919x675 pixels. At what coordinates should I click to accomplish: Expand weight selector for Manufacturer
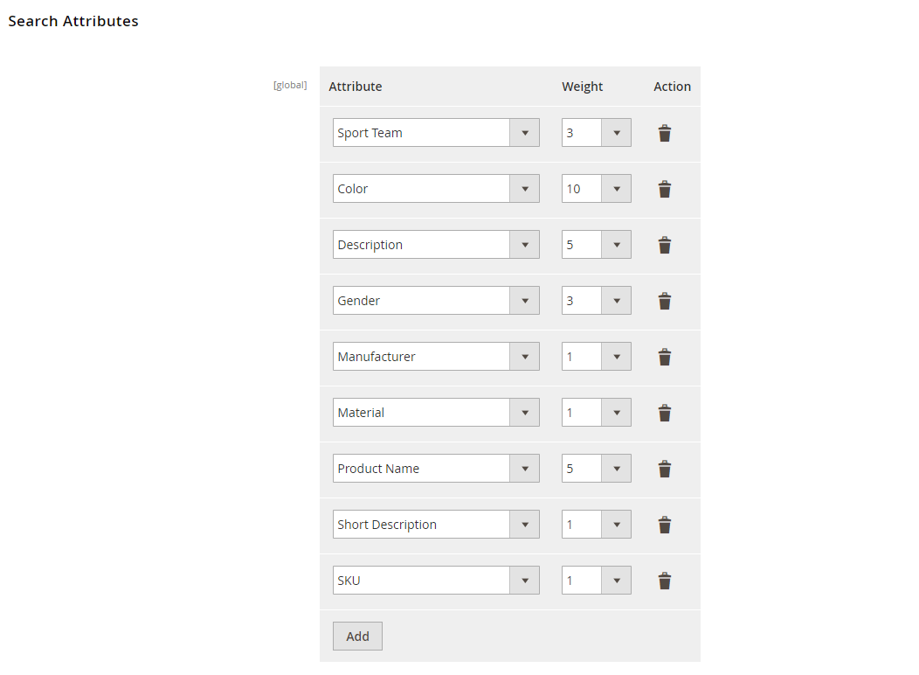pos(596,357)
